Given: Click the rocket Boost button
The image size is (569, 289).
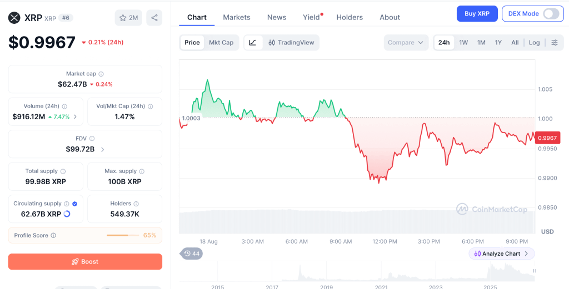Looking at the screenshot, I should pyautogui.click(x=85, y=261).
